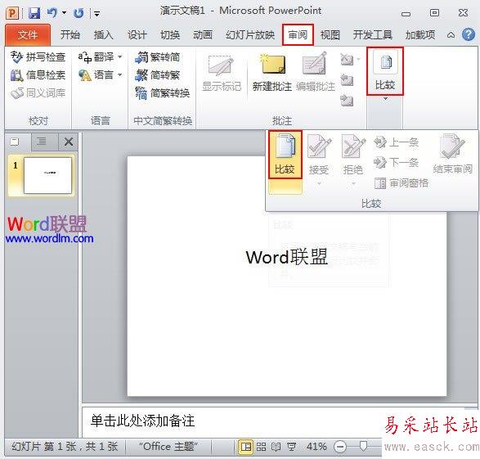The image size is (480, 459).
Task: Minimize the ribbon with the caret icon
Action: 451,35
